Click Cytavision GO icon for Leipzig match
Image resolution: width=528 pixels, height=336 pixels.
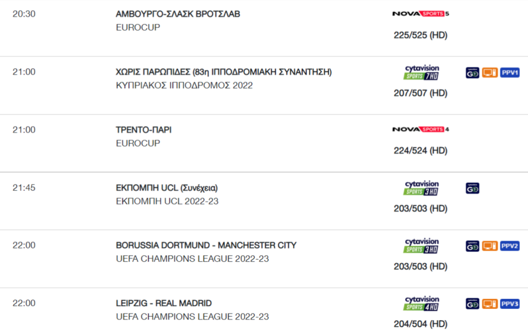coord(472,304)
